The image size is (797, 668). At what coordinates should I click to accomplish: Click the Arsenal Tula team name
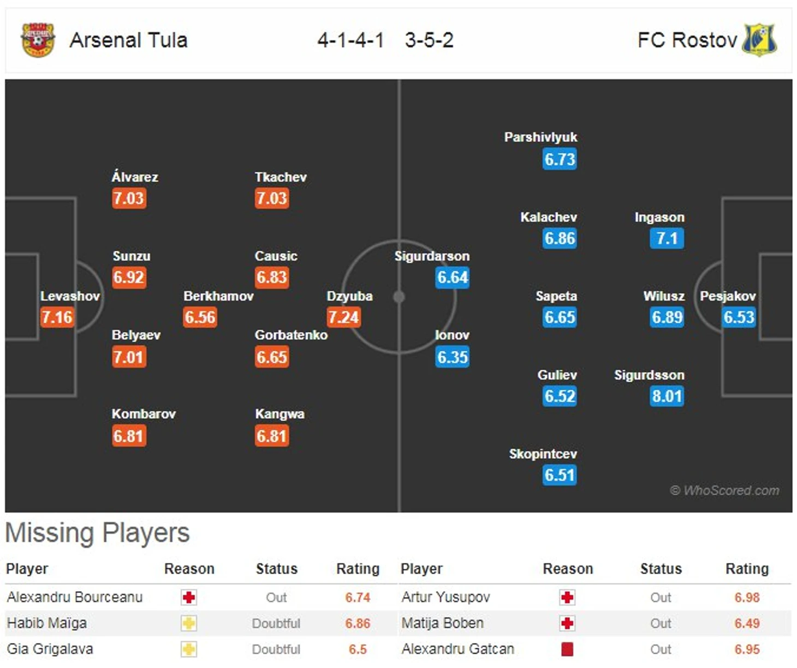(129, 40)
